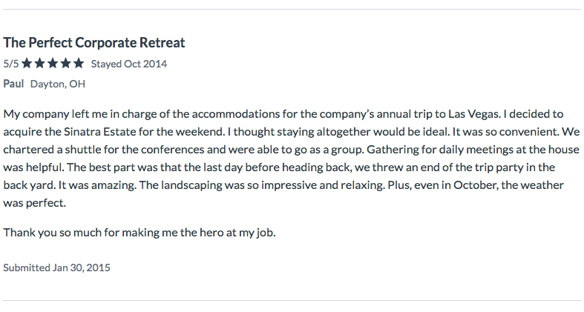This screenshot has height=312, width=584.
Task: Click the phrase chartered a shuttle
Action: point(52,150)
